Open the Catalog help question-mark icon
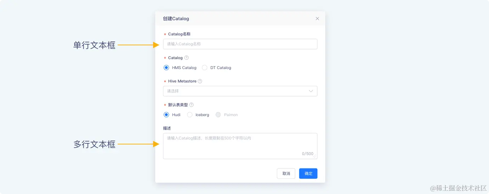 (x=186, y=58)
